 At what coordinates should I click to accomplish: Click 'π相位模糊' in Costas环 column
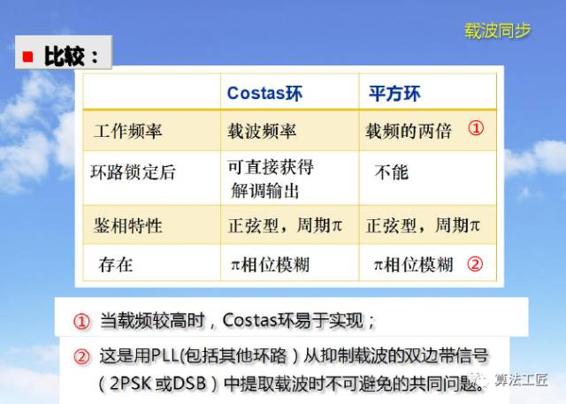point(270,264)
